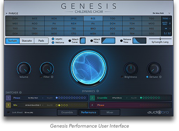
Task: Open the Filter settings gear
Action: (x=52, y=77)
